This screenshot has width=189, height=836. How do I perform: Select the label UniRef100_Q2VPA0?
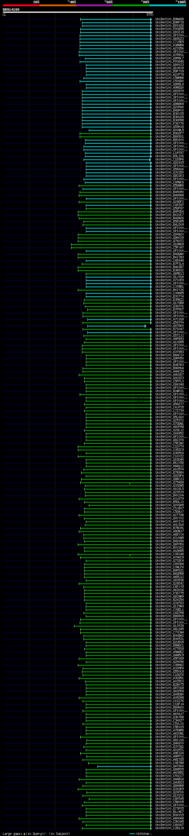[x=169, y=107]
